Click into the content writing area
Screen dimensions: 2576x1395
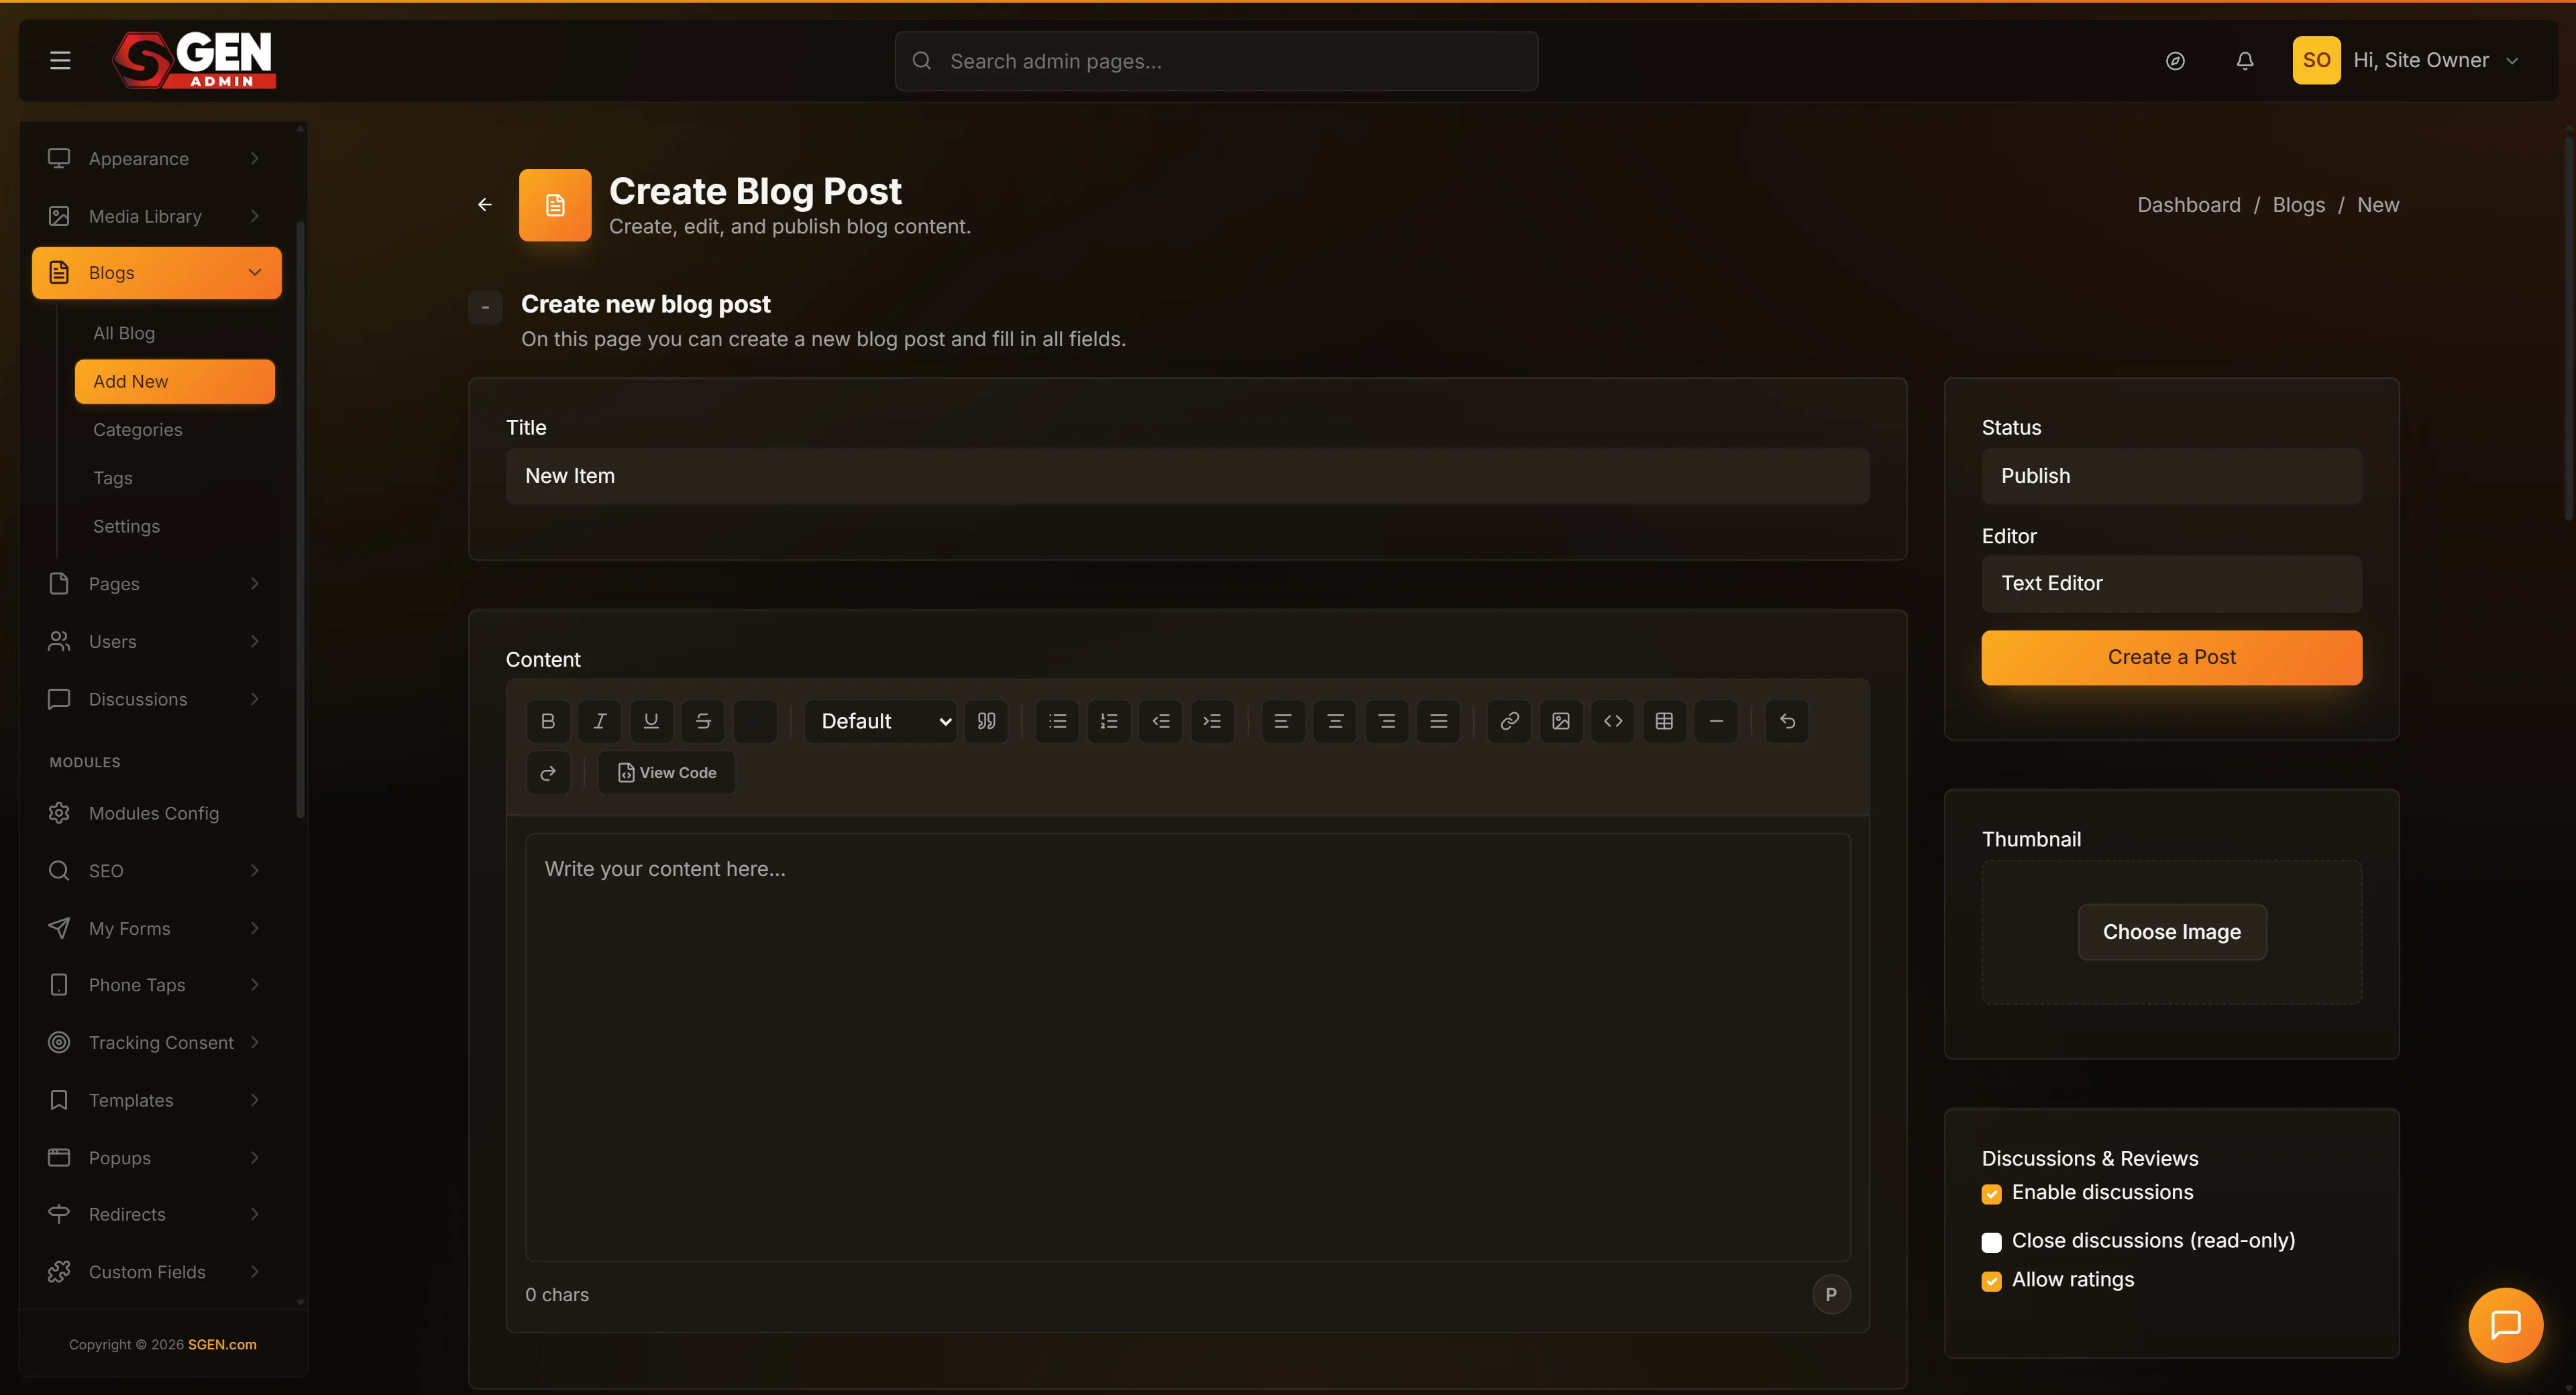coord(1187,1047)
